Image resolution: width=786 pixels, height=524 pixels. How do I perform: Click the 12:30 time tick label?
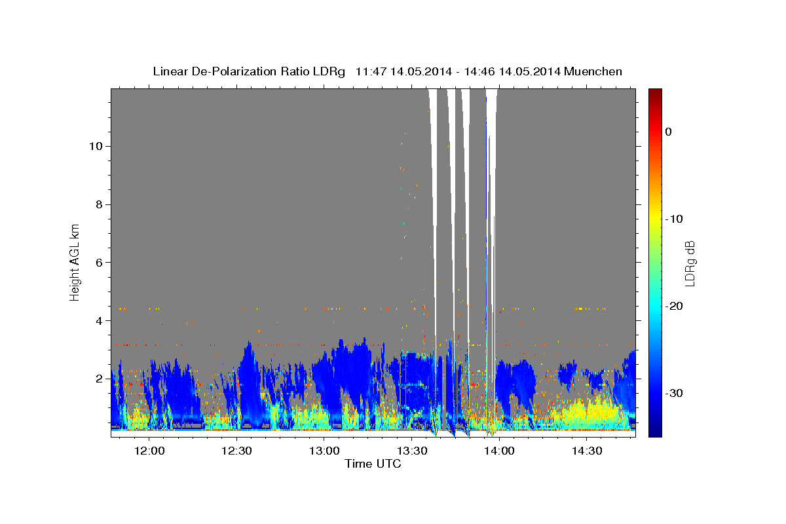coord(236,451)
